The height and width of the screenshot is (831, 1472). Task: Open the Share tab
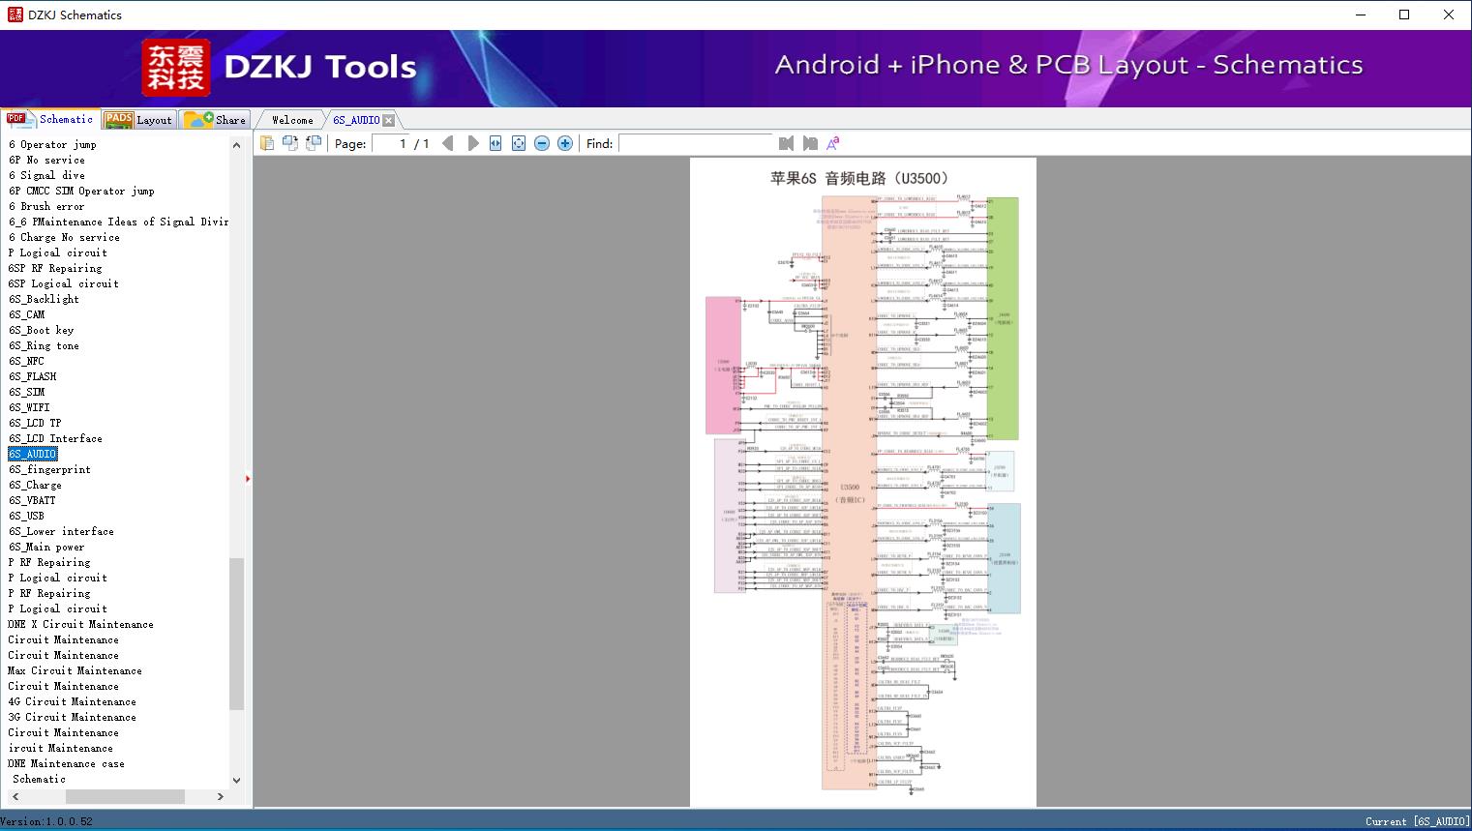(215, 119)
